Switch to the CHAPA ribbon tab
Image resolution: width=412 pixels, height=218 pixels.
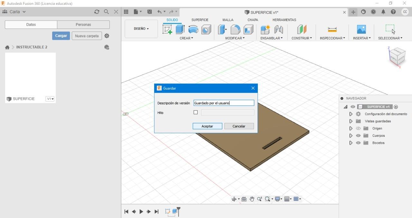pos(253,20)
